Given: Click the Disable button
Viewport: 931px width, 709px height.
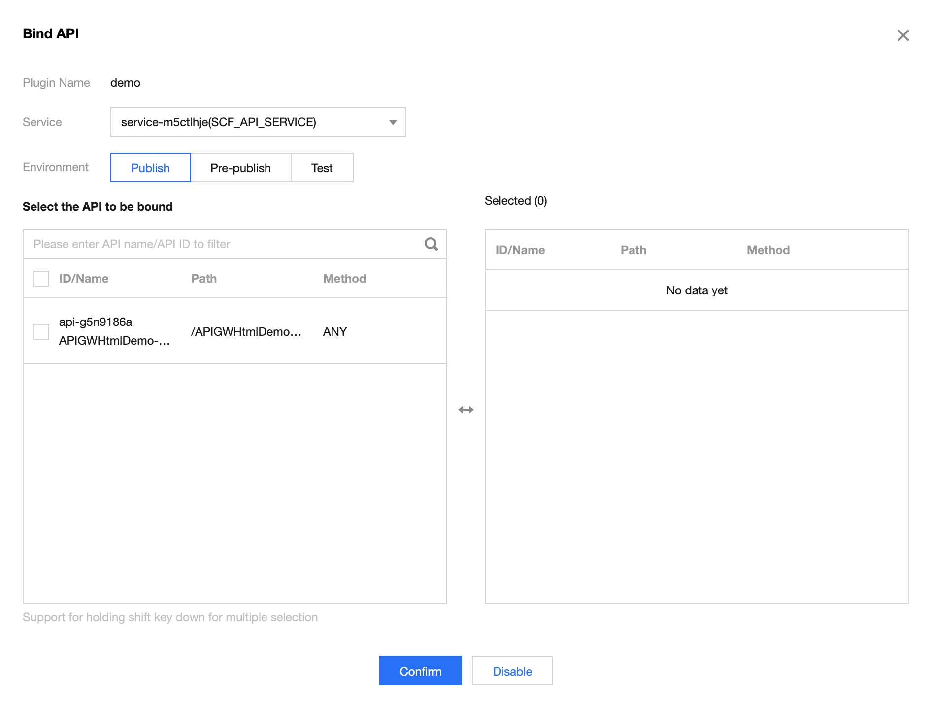Looking at the screenshot, I should 512,671.
